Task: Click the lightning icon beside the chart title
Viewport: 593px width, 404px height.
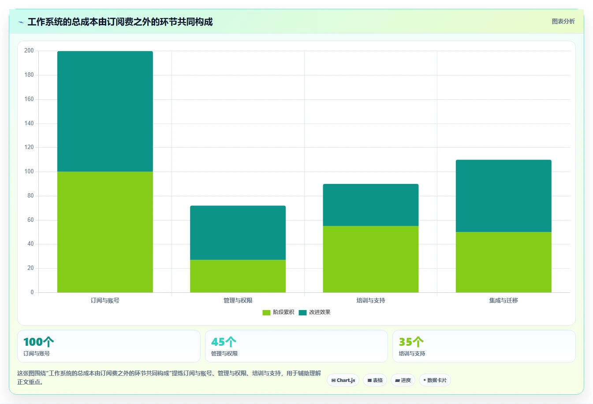Action: (x=21, y=22)
